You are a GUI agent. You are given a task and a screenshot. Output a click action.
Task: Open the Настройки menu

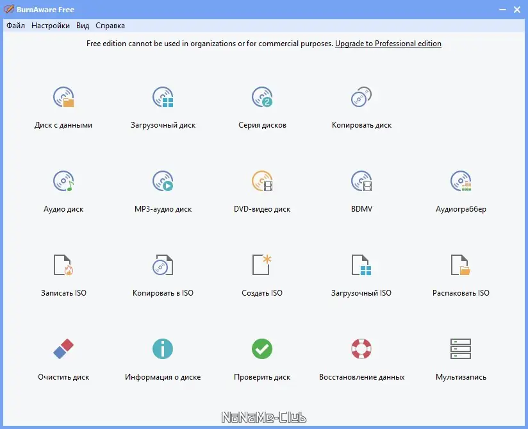tap(51, 26)
